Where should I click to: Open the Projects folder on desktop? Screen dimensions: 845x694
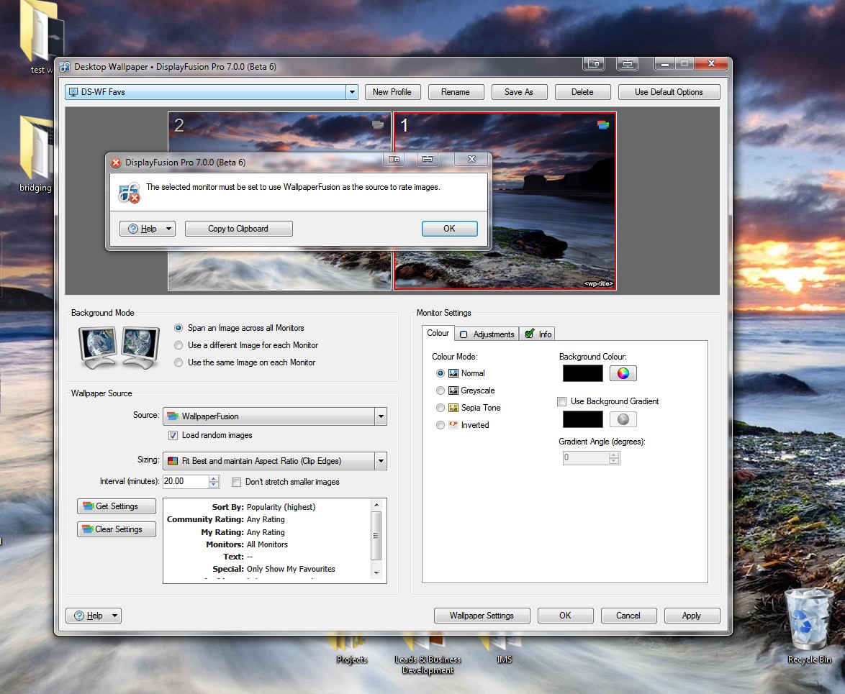point(351,646)
